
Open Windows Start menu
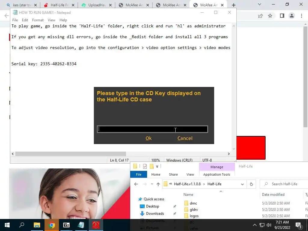tap(7, 225)
